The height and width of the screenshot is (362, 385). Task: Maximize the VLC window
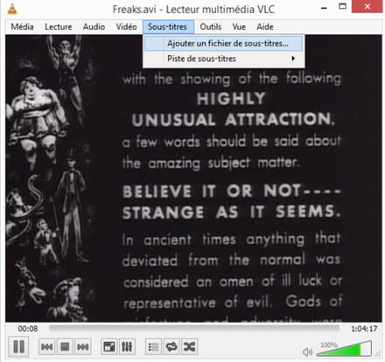point(343,7)
